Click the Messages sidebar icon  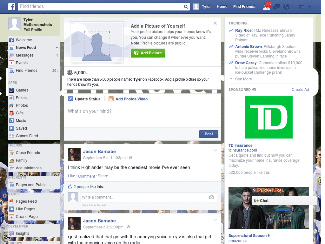(x=11, y=55)
